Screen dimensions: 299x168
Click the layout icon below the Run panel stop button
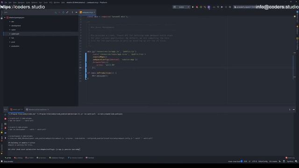[5, 124]
